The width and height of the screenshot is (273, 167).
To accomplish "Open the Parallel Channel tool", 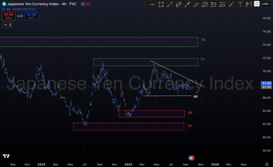I will pyautogui.click(x=179, y=4).
